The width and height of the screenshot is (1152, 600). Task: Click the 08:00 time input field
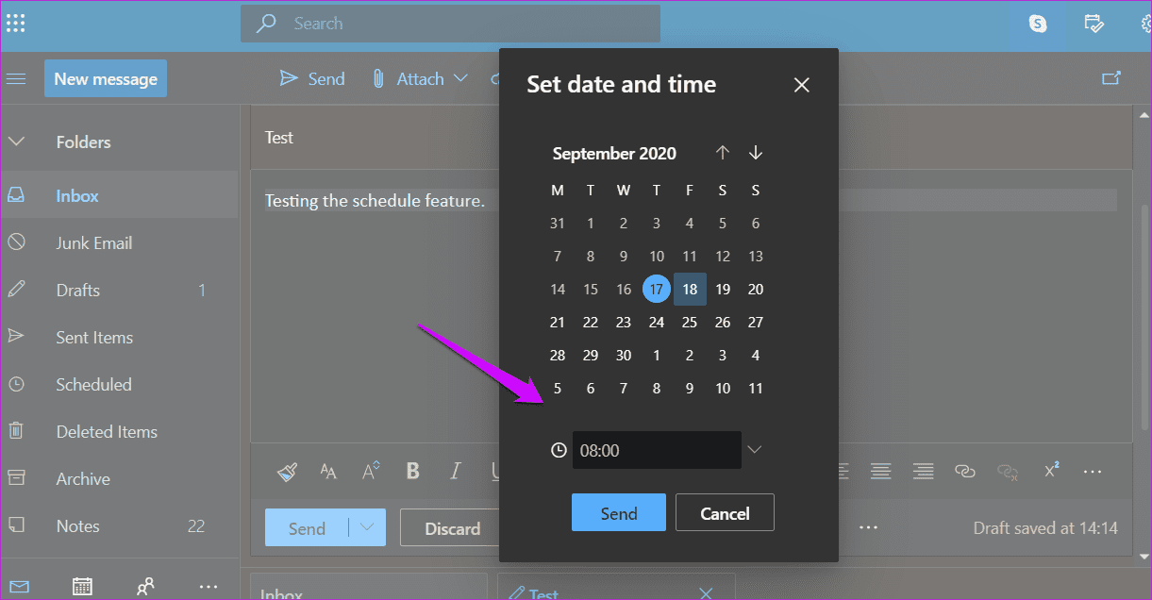tap(657, 450)
